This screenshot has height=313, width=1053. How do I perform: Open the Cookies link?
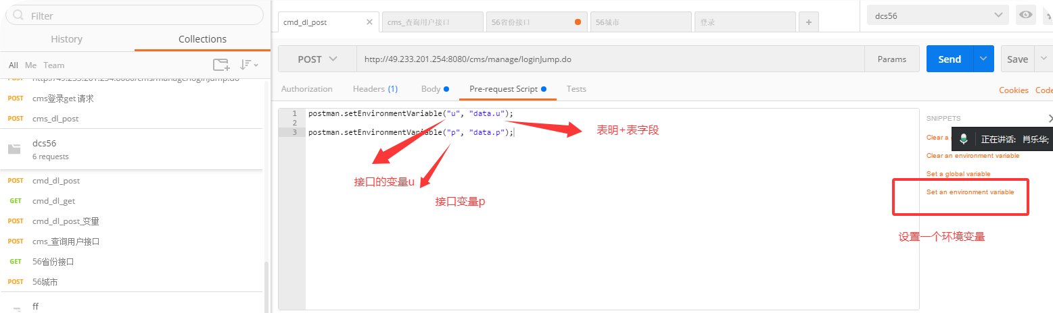[1014, 90]
